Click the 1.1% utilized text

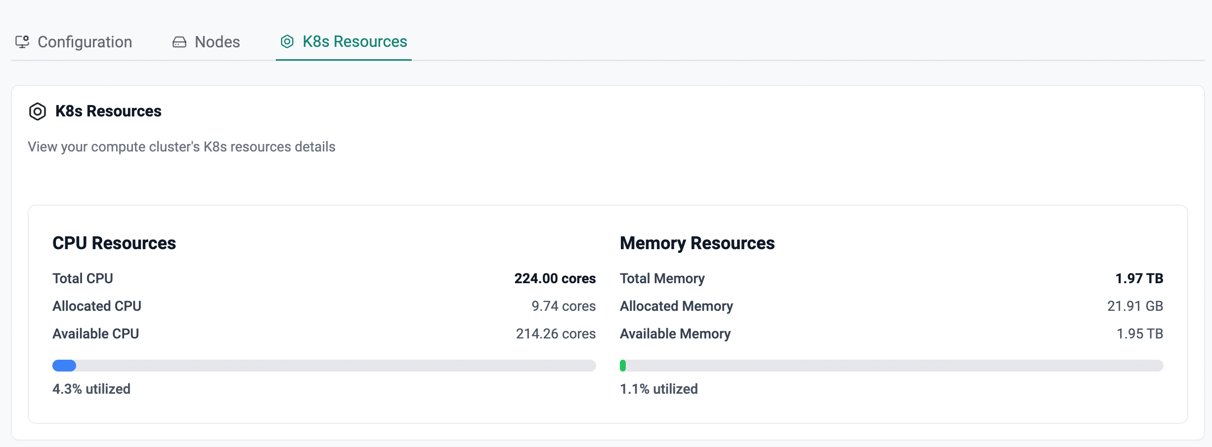658,389
